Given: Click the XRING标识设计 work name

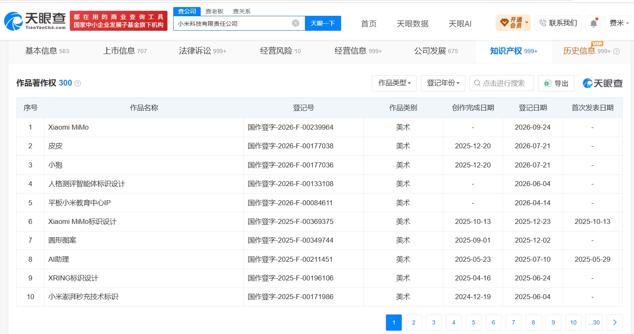Looking at the screenshot, I should click(x=73, y=278).
